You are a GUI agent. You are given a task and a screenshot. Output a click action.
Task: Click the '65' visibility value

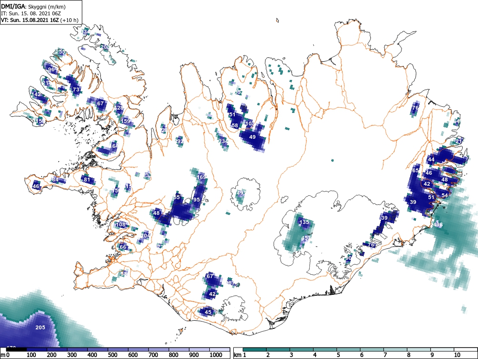click(x=415, y=170)
